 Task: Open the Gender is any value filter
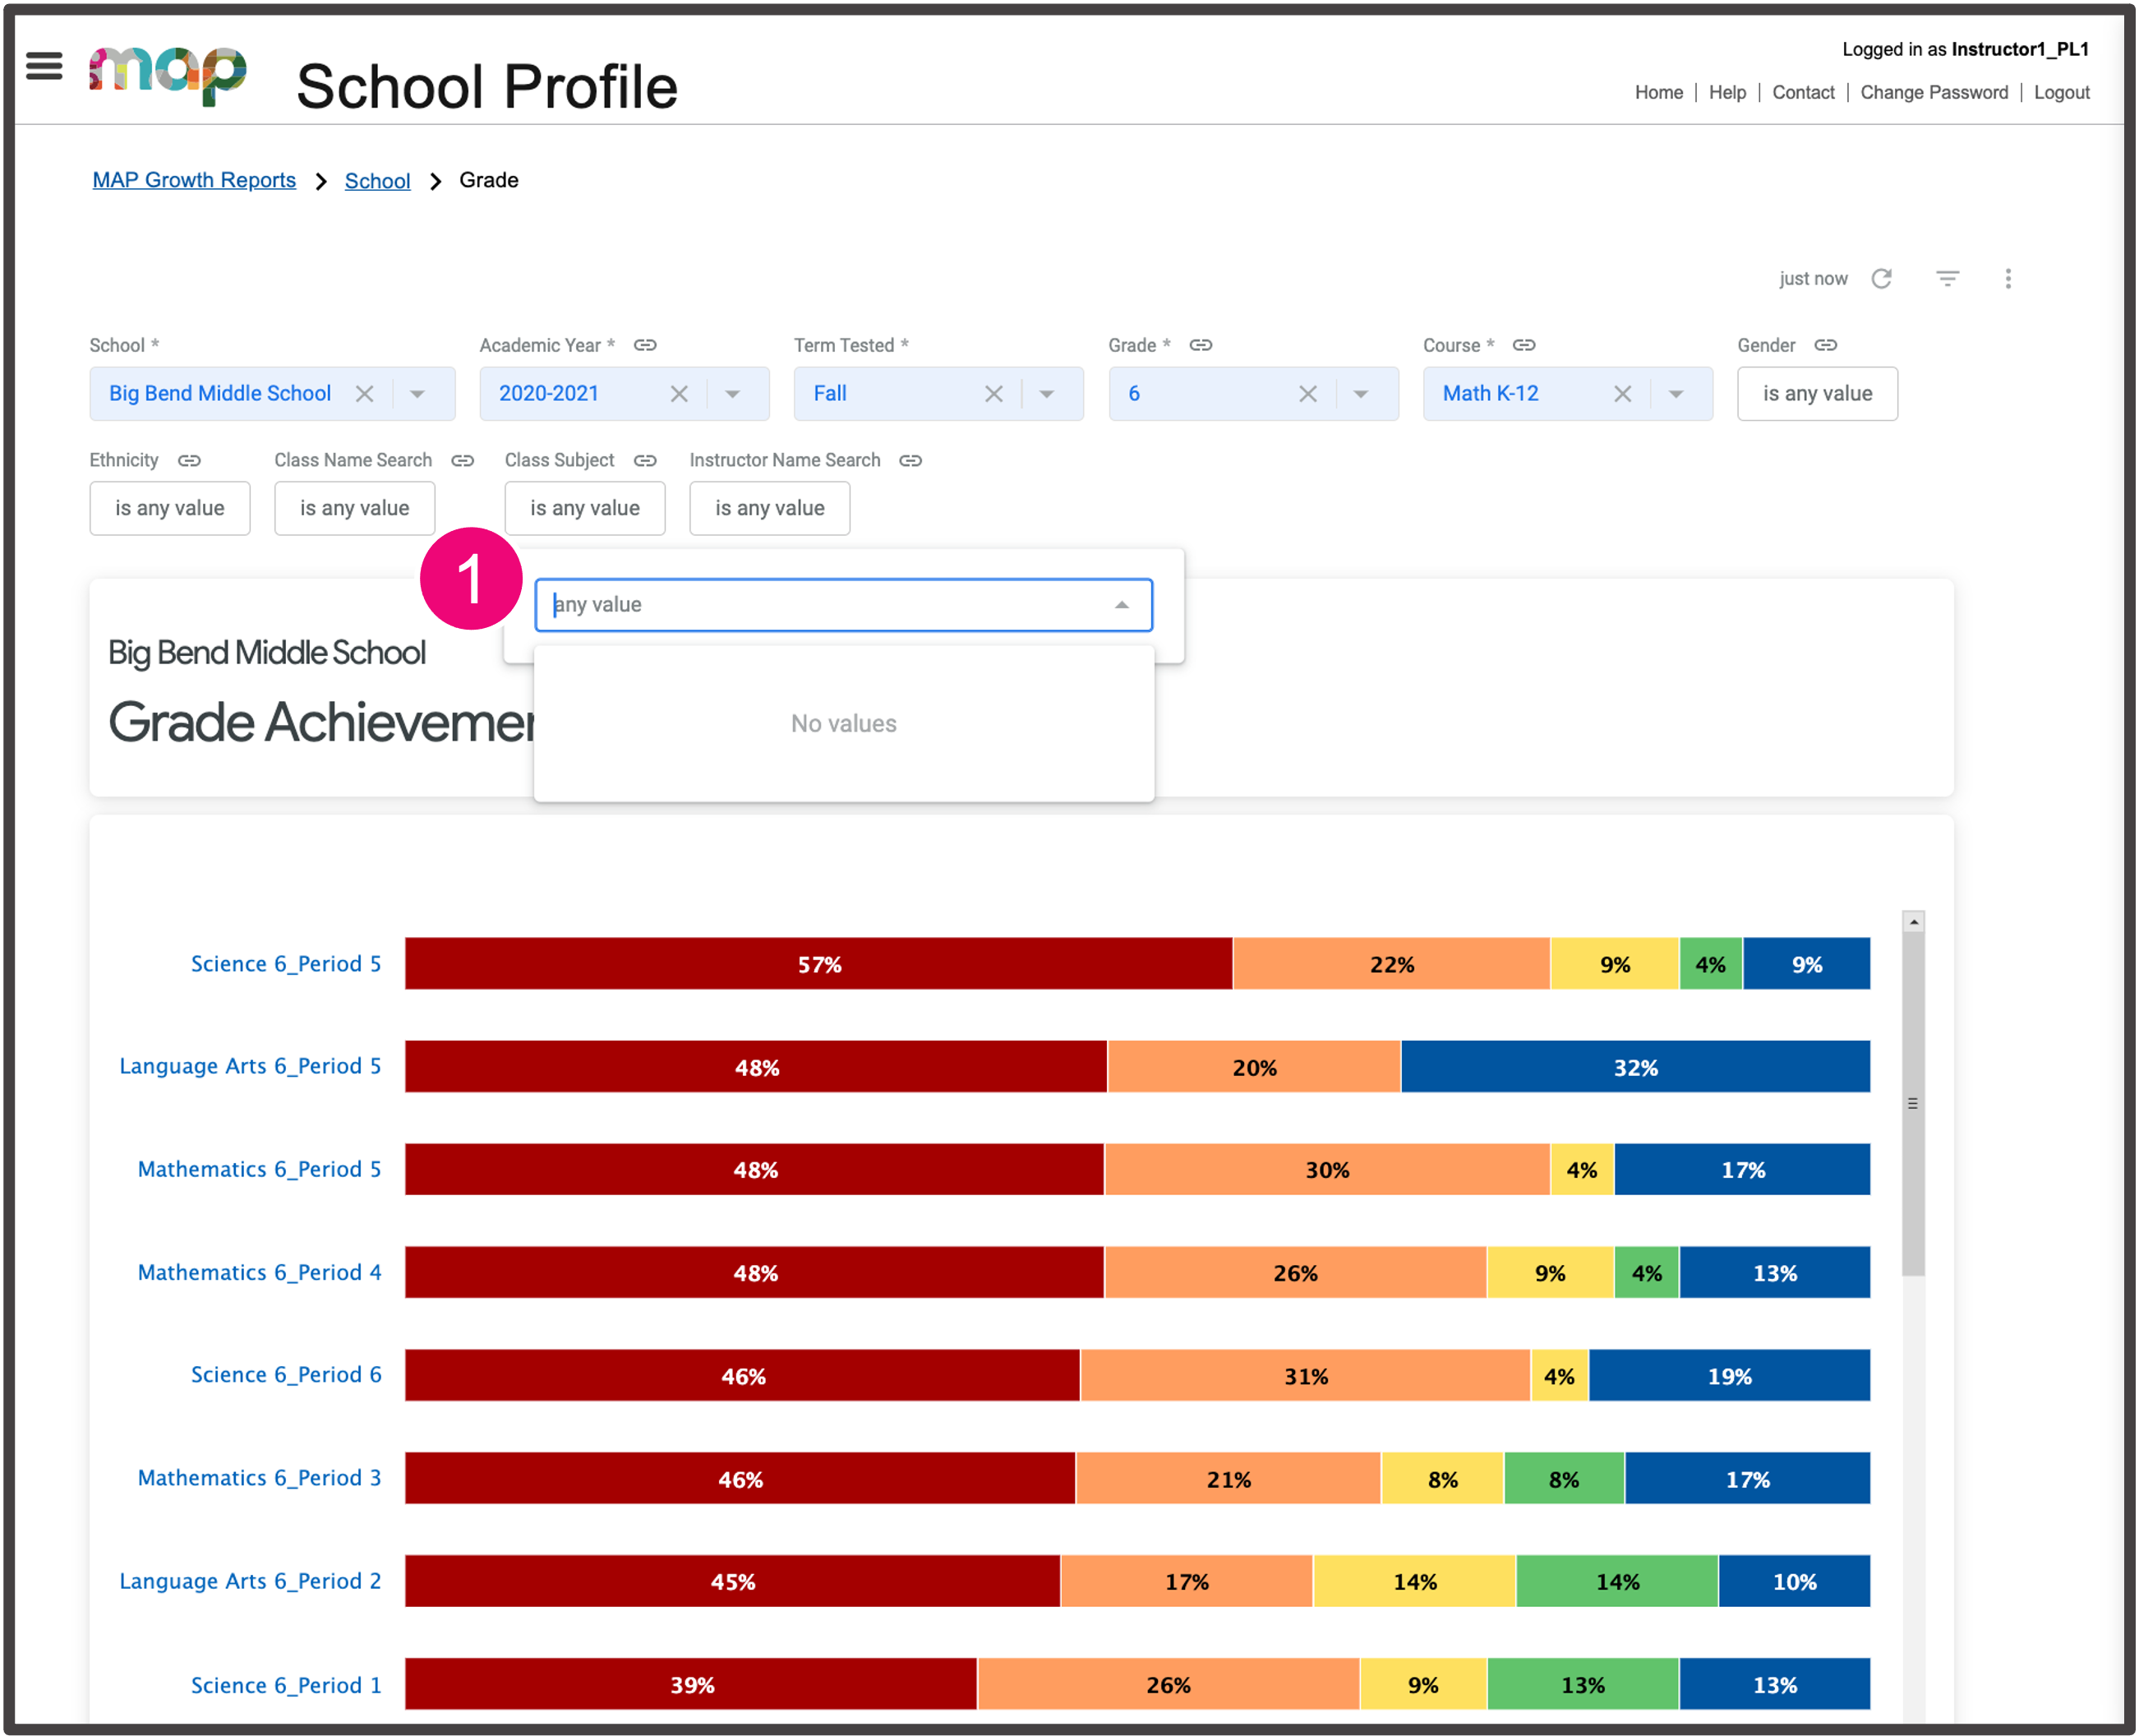click(x=1817, y=393)
